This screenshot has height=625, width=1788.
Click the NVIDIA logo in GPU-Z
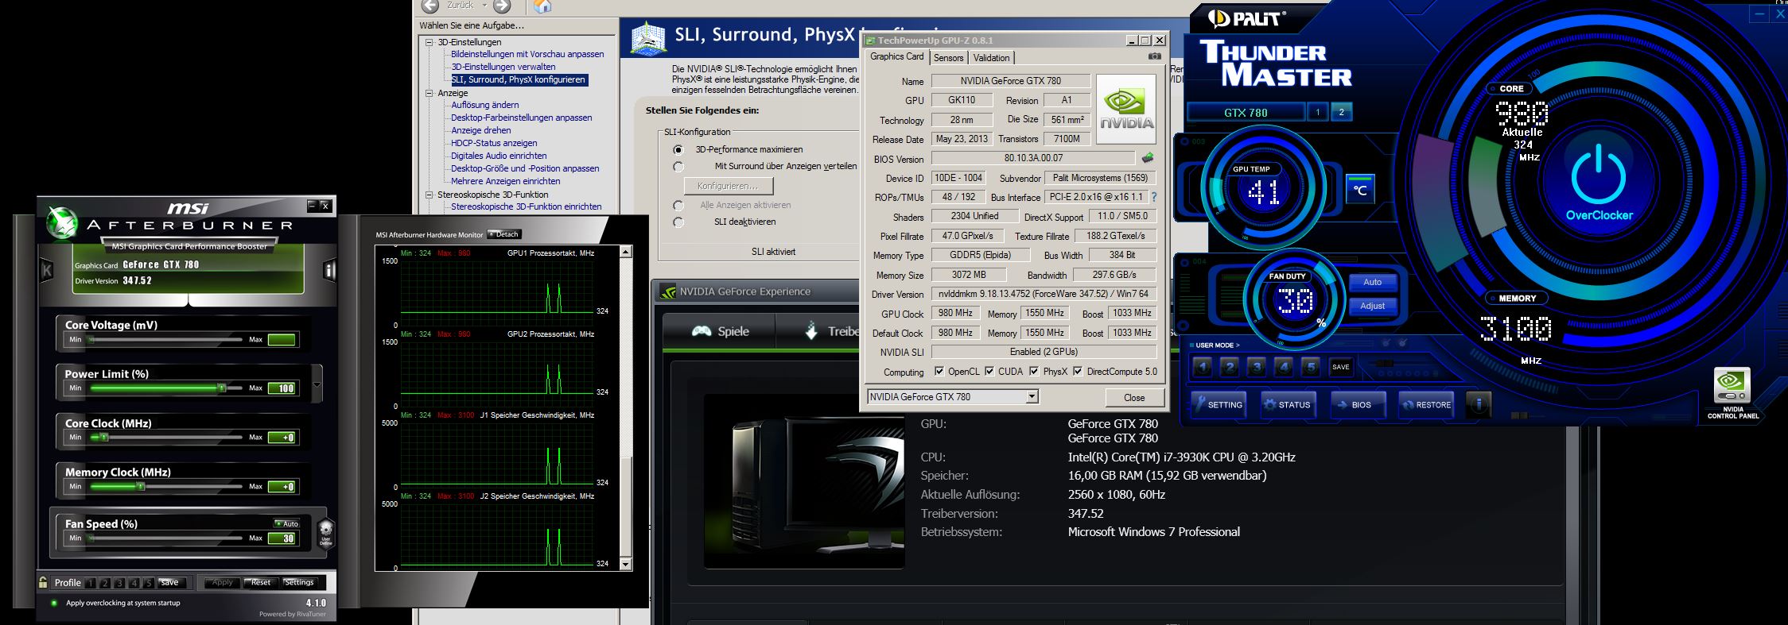pos(1126,109)
